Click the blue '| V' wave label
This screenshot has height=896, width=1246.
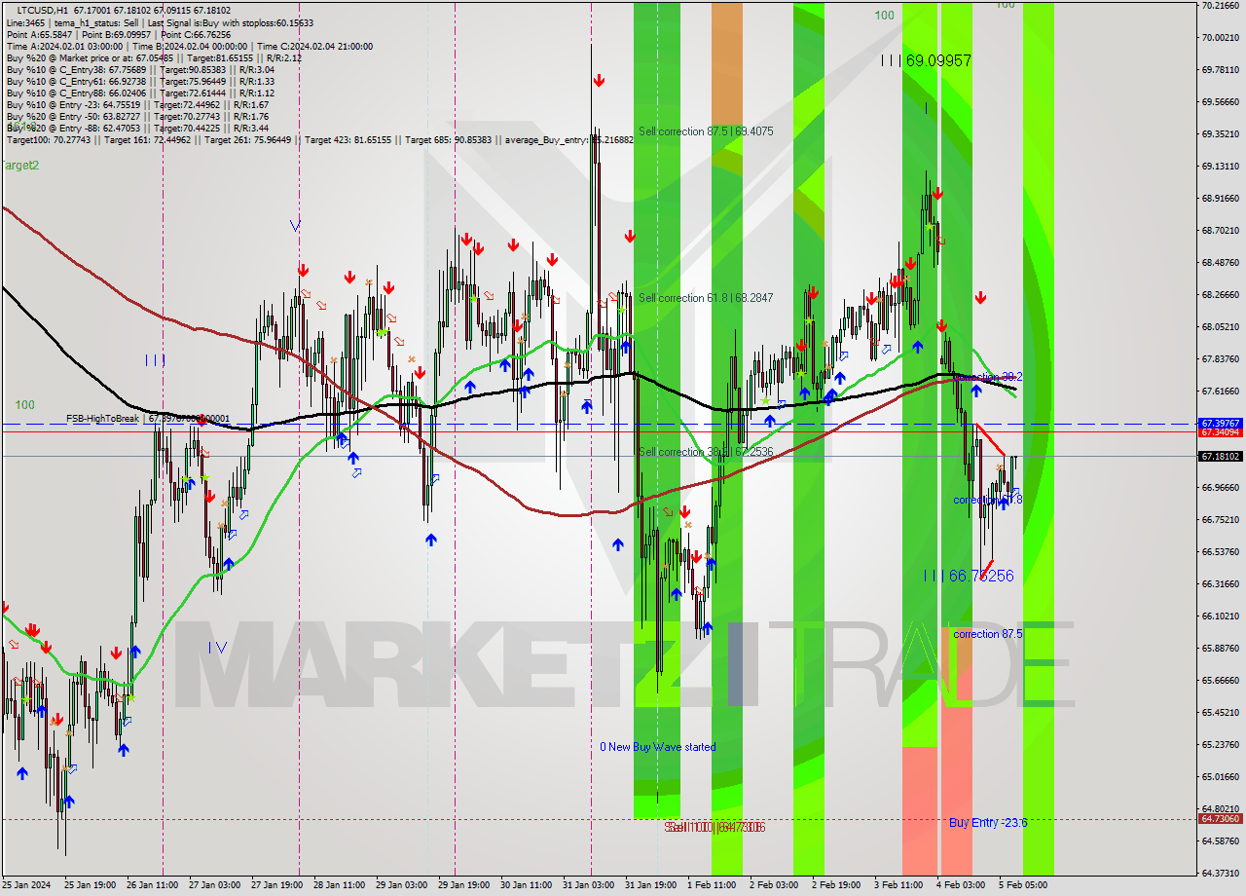tap(217, 648)
